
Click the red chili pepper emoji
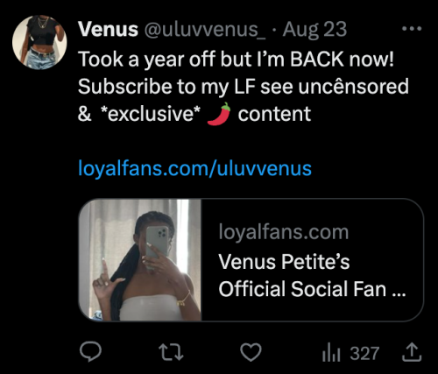click(219, 114)
